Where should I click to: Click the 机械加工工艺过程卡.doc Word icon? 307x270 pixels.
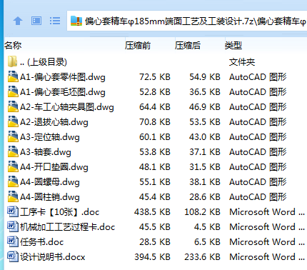[x=13, y=226]
